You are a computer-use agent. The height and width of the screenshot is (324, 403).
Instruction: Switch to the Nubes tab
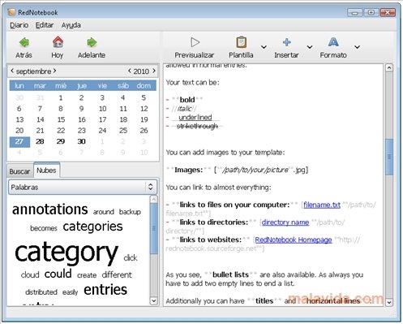tap(46, 171)
